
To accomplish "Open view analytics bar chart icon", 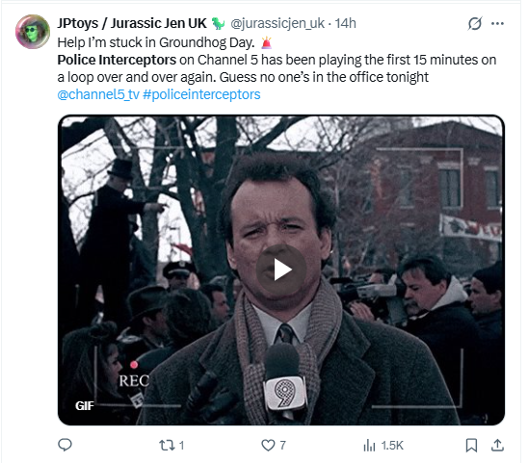I will 369,445.
